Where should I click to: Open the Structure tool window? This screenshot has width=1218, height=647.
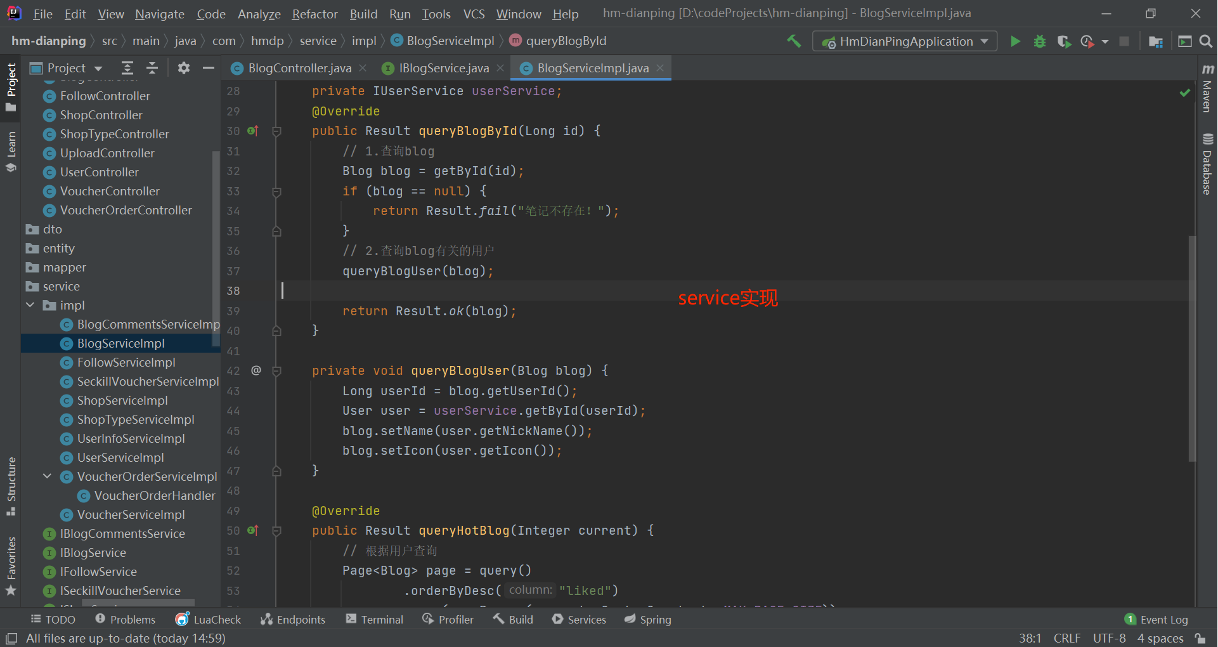pyautogui.click(x=11, y=486)
